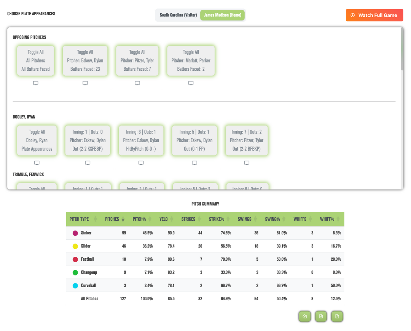Export the pitch summary as PDF

coord(337,316)
